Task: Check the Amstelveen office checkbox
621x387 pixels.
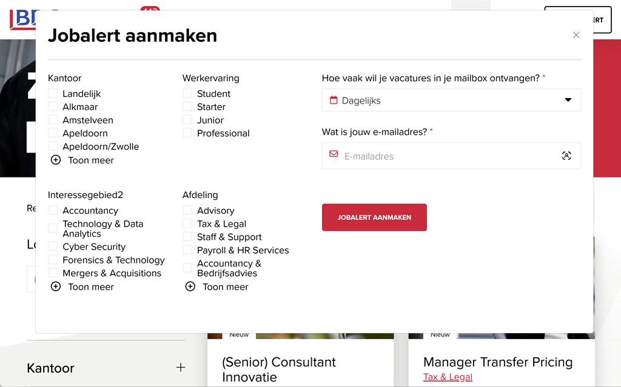Action: [x=53, y=120]
